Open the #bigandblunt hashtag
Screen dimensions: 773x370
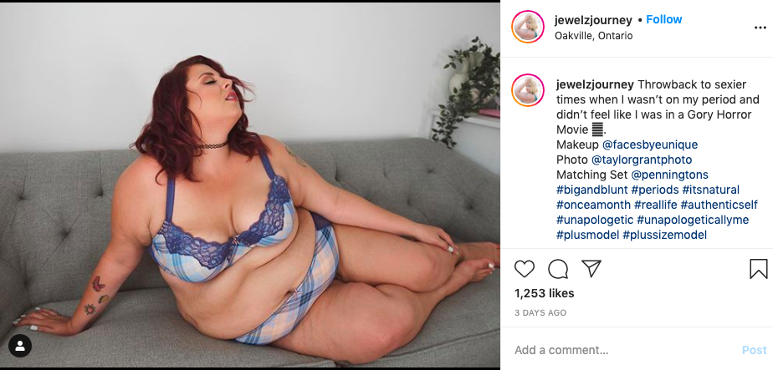[x=592, y=190]
